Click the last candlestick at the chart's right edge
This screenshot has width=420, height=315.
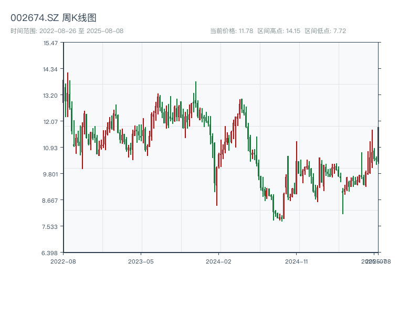click(x=377, y=144)
